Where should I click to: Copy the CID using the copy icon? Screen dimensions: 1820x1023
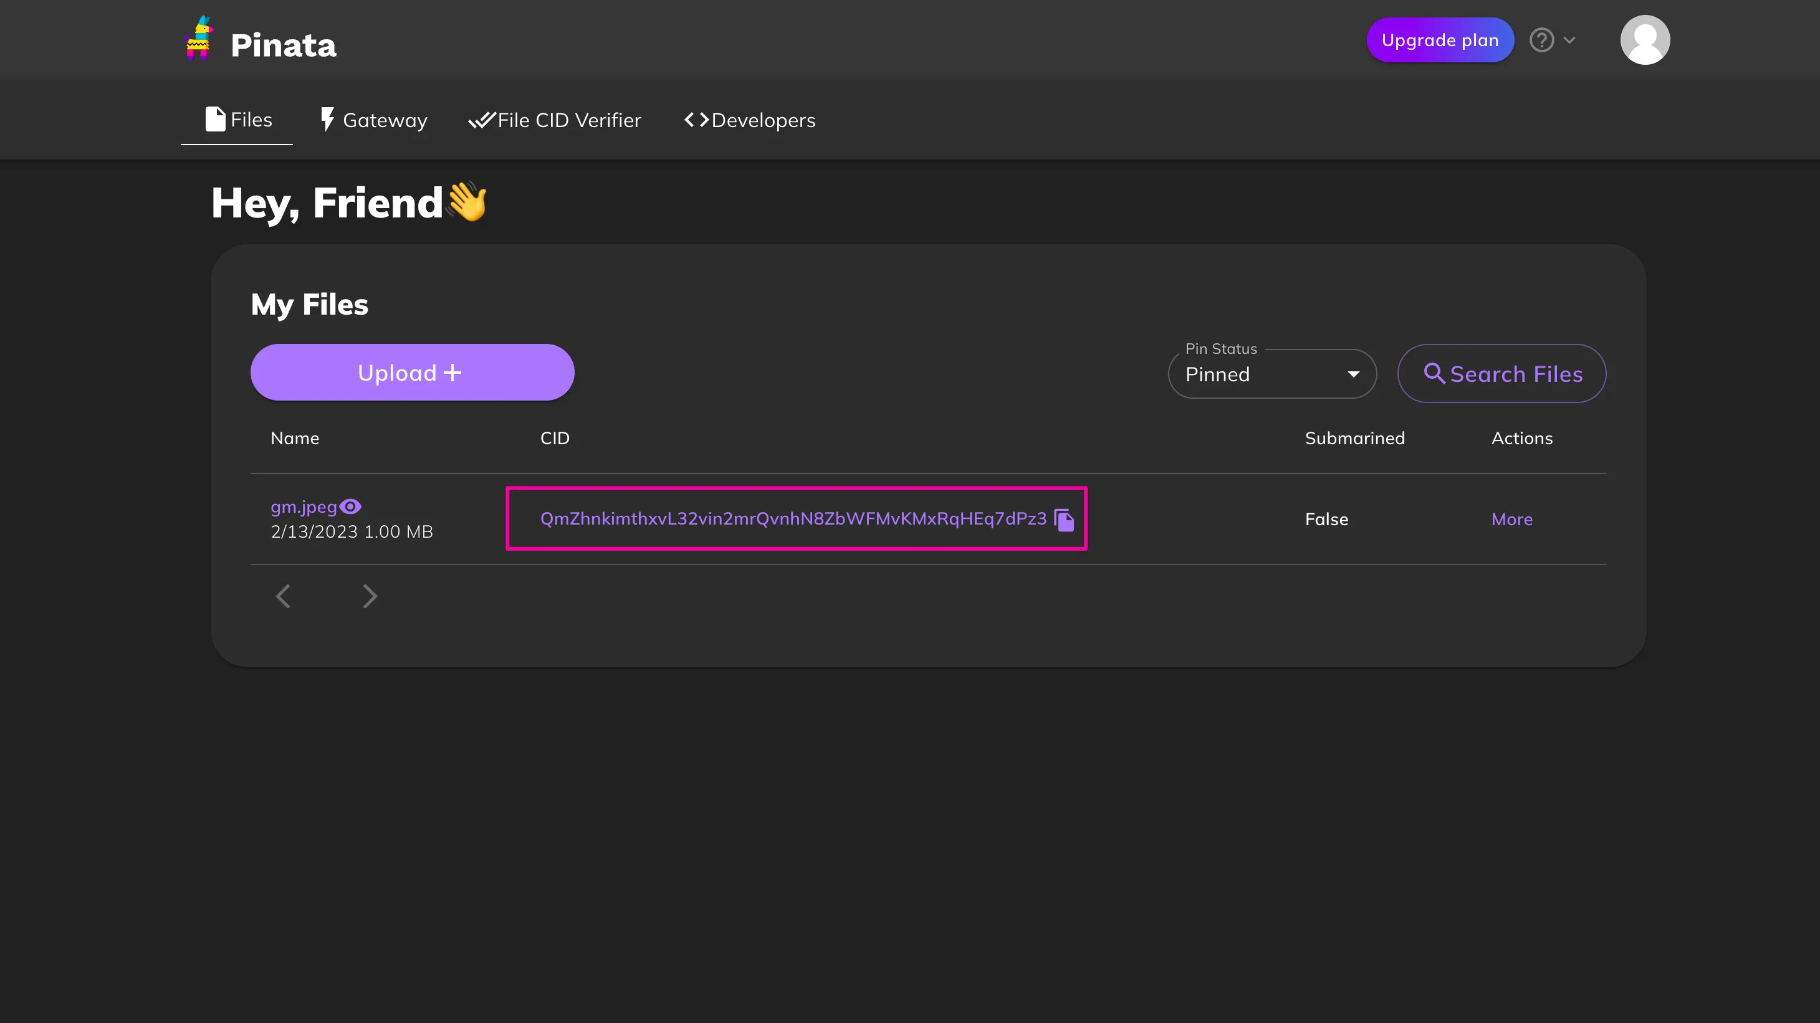(x=1064, y=520)
